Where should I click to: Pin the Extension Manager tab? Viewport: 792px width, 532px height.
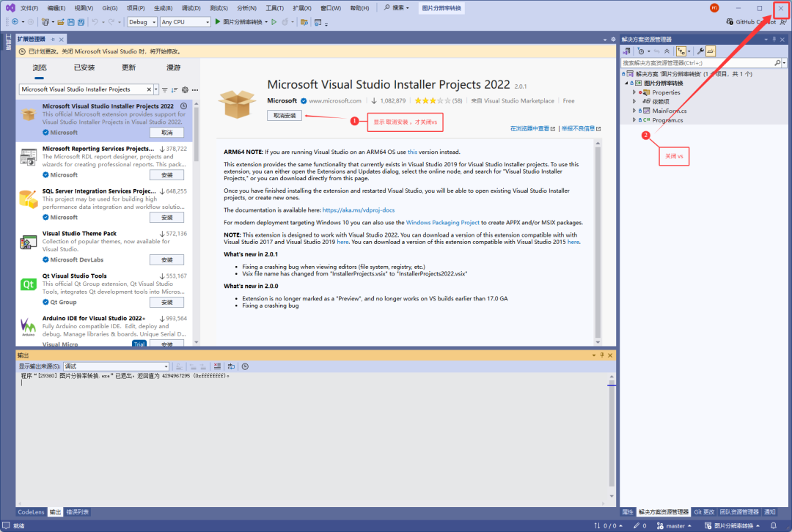53,39
